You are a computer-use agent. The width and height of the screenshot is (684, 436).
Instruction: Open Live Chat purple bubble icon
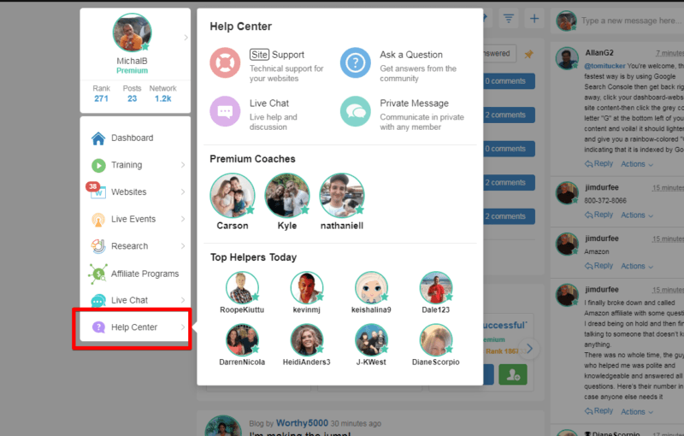225,111
